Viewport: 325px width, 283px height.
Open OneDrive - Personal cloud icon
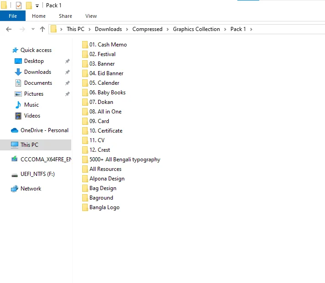pyautogui.click(x=15, y=130)
